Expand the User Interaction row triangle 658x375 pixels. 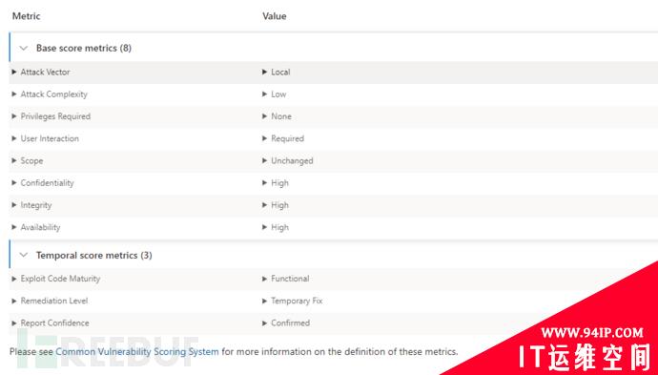tap(14, 138)
